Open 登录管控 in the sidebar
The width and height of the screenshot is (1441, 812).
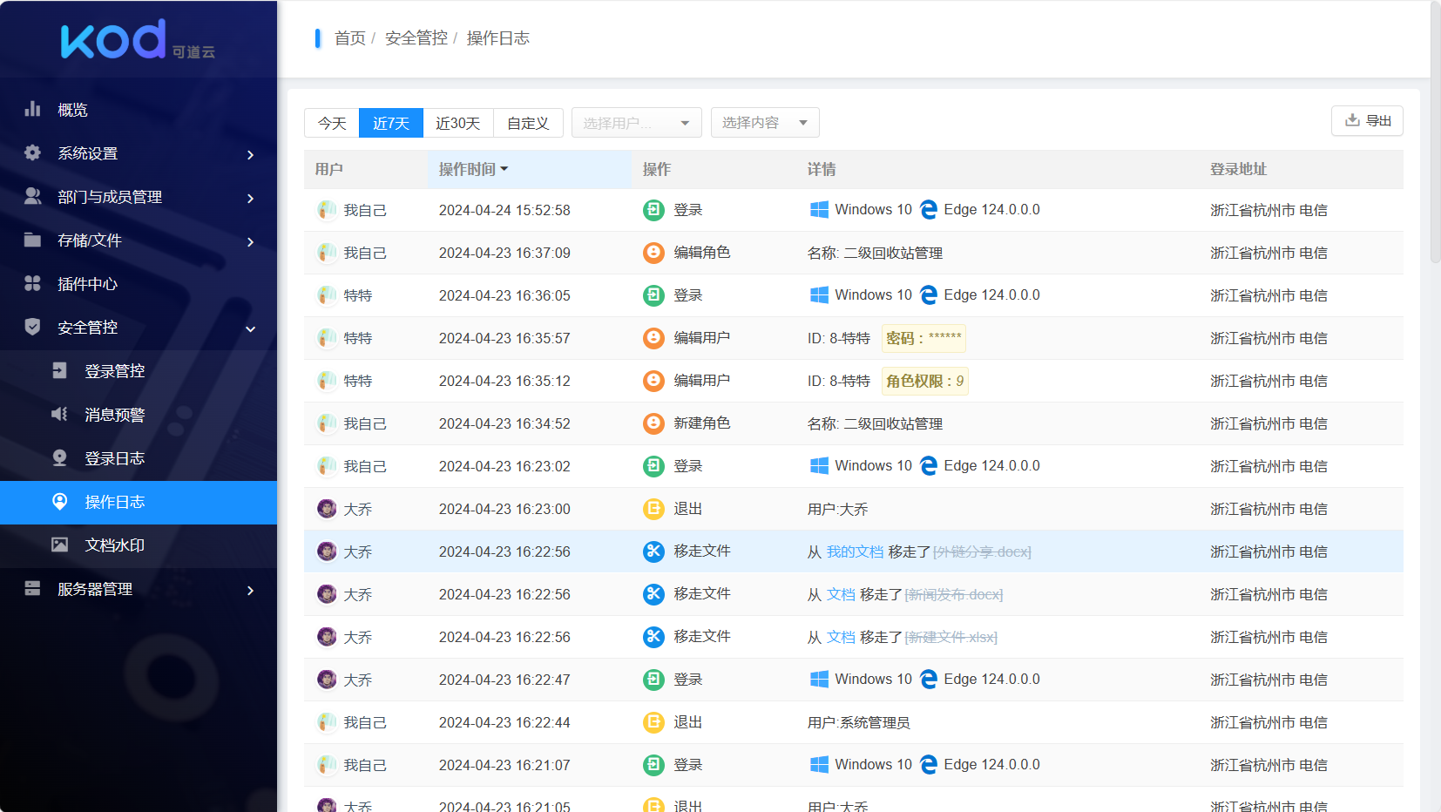139,371
